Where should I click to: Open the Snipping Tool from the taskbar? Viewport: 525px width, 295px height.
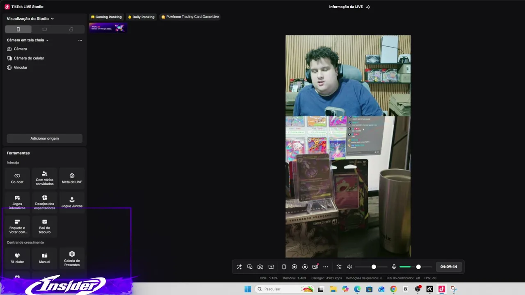coord(454,289)
